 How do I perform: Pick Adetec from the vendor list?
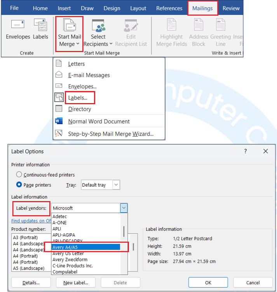pyautogui.click(x=86, y=217)
